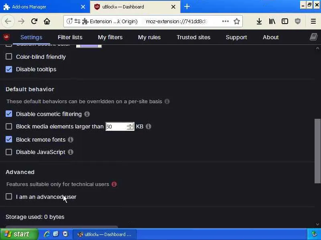Launch Internet Explorer from quick launch
The height and width of the screenshot is (240, 321).
47,234
